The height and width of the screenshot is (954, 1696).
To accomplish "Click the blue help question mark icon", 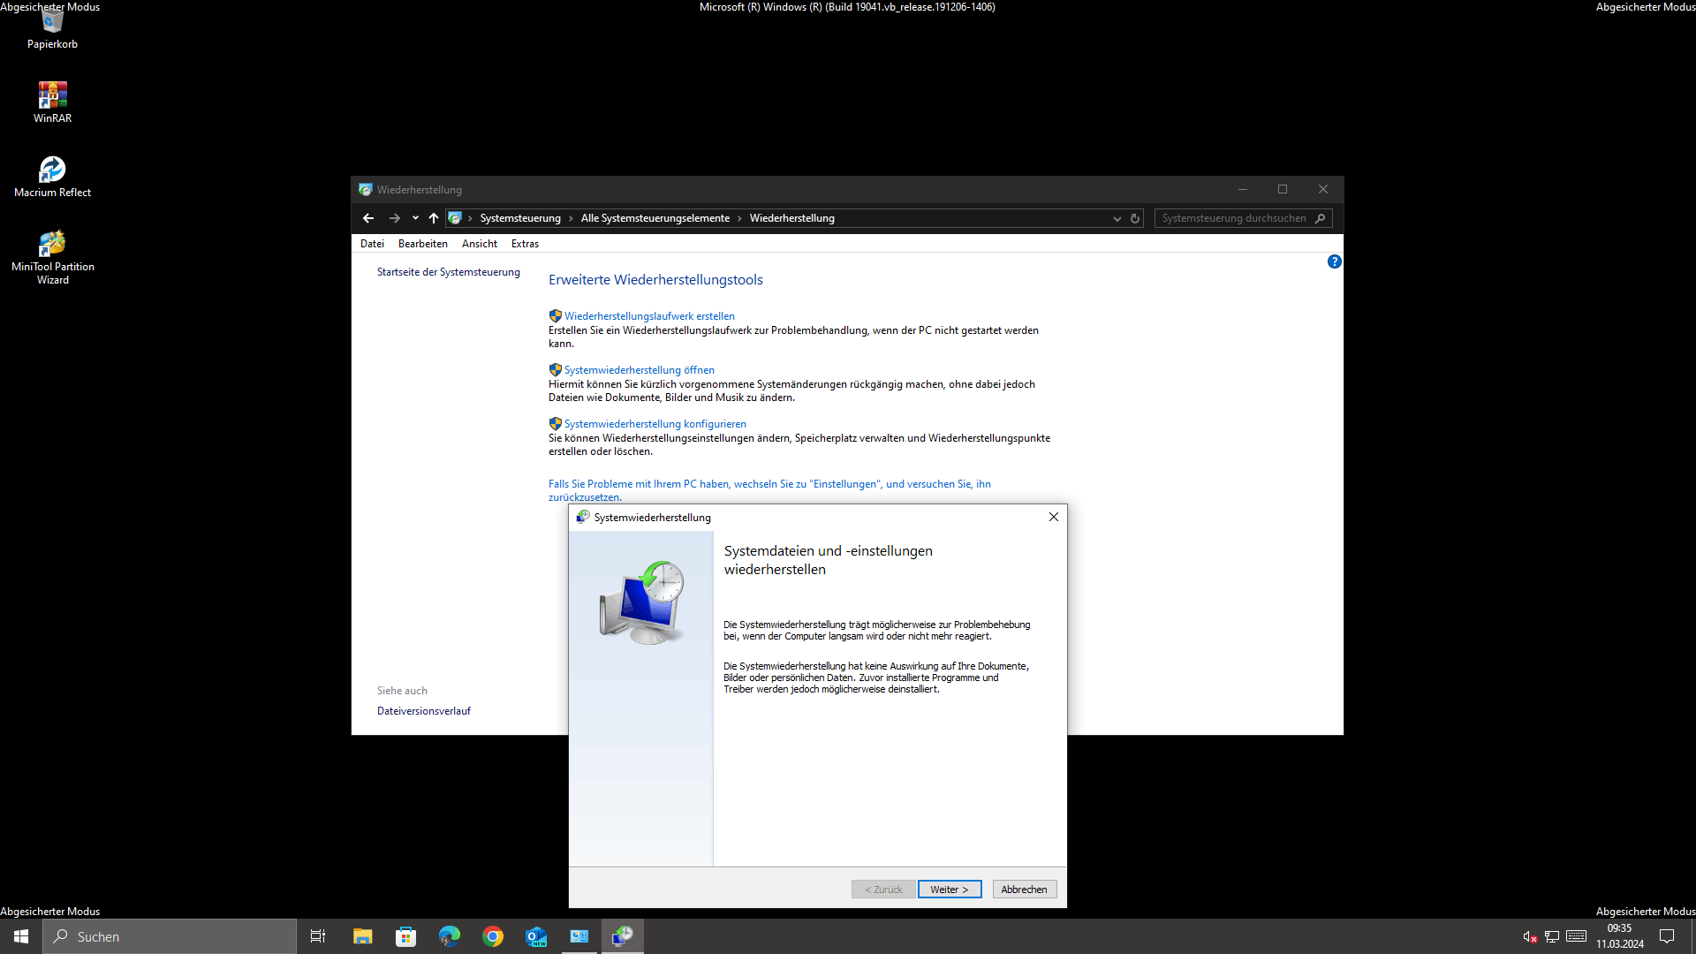I will click(x=1334, y=261).
